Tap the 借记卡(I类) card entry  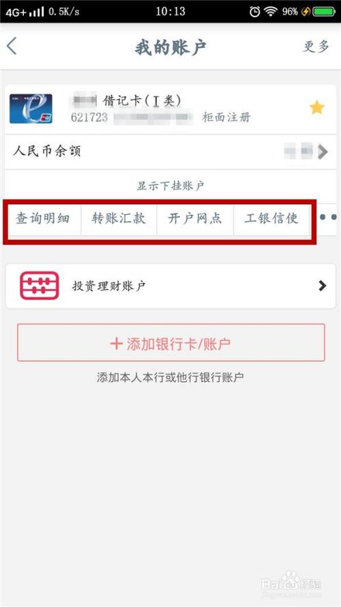point(170,109)
